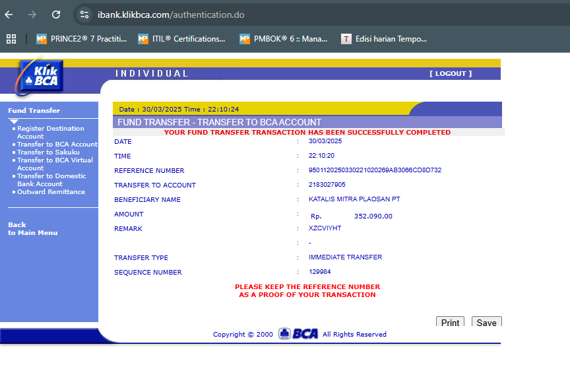Click REFERENCE NUMBER label
This screenshot has height=365, width=570.
tap(149, 170)
